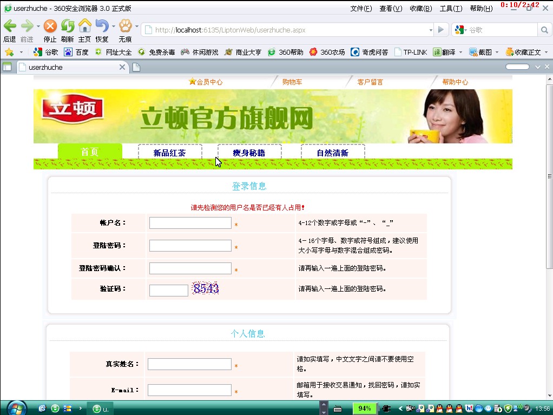
Task: Expand the favorites star dropdown arrow
Action: click(x=21, y=52)
